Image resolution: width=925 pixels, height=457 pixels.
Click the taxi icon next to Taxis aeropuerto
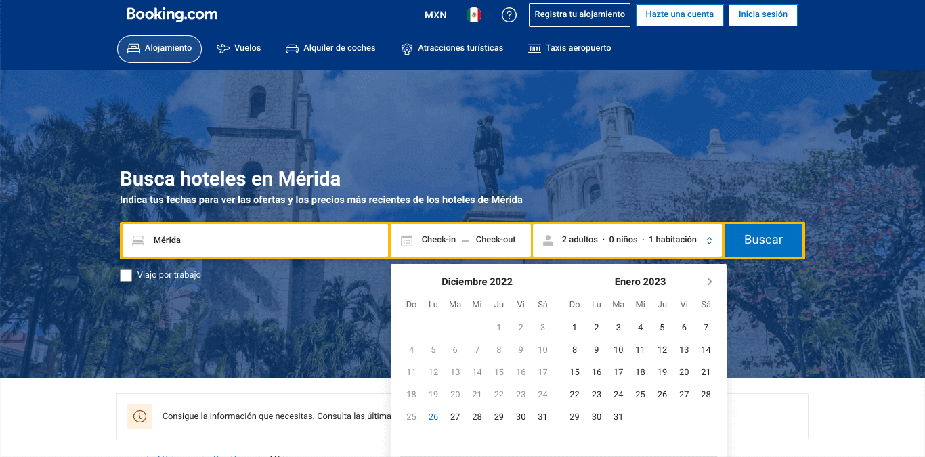tap(534, 48)
